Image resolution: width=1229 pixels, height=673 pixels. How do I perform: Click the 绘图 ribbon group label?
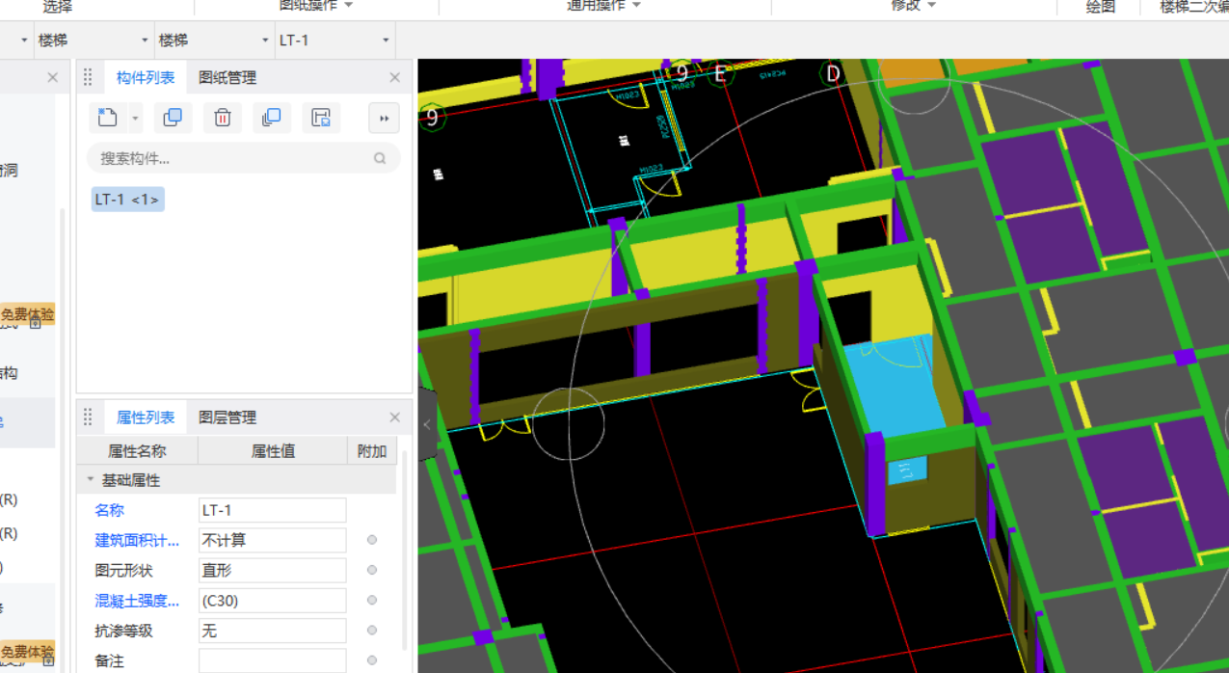pyautogui.click(x=1100, y=6)
